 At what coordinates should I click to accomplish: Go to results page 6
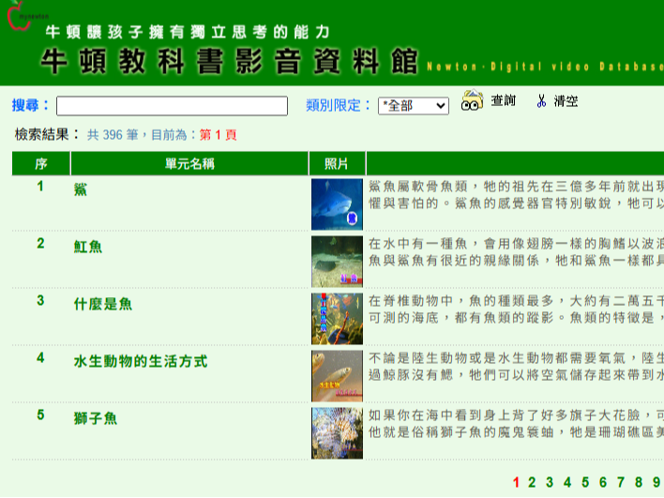point(603,482)
